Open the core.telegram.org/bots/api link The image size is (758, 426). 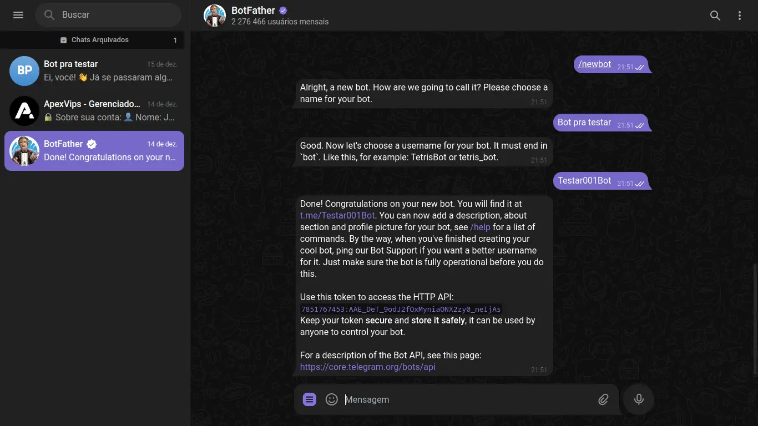[x=367, y=367]
